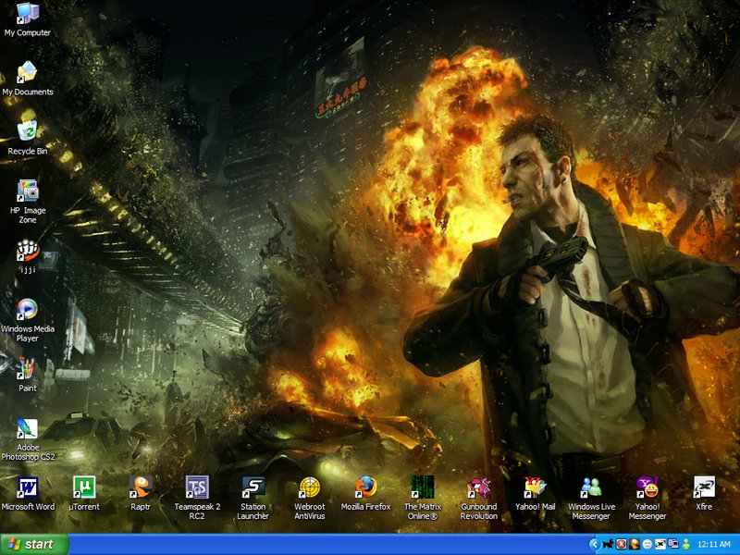
Task: Open the Xfire shortcut on the desktop
Action: (704, 494)
